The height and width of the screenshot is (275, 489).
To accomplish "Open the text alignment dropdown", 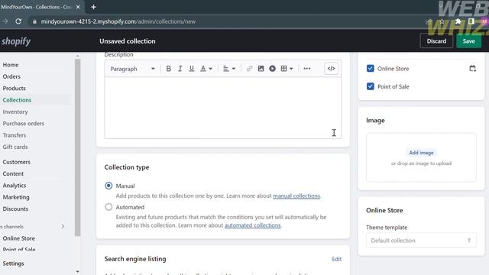I will tap(229, 69).
